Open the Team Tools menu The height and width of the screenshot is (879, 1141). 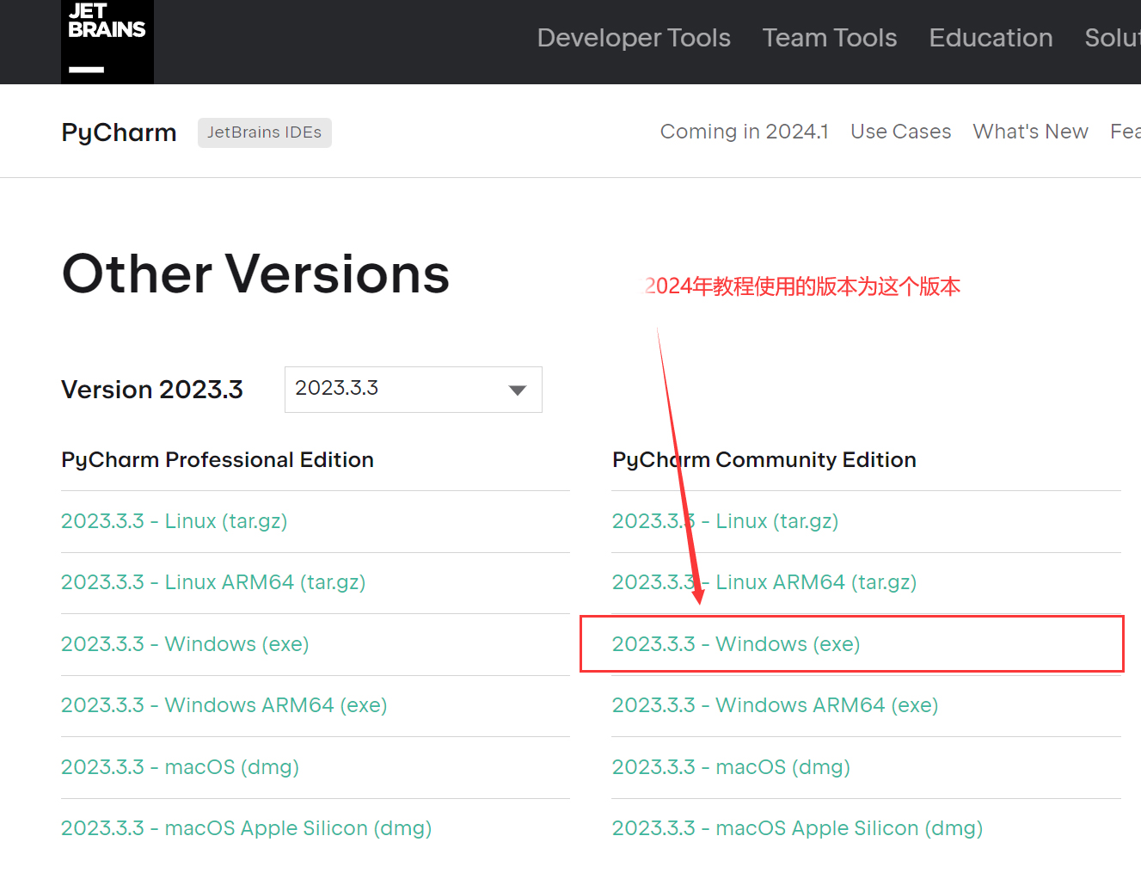click(x=830, y=38)
